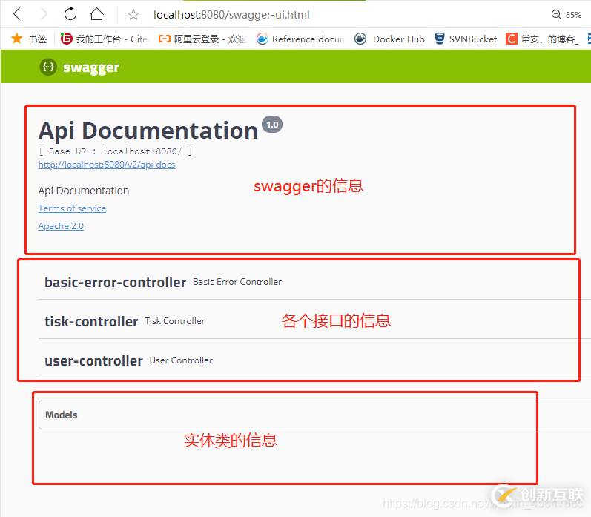Click the swagger brand text in header
Image resolution: width=591 pixels, height=517 pixels.
pyautogui.click(x=91, y=67)
